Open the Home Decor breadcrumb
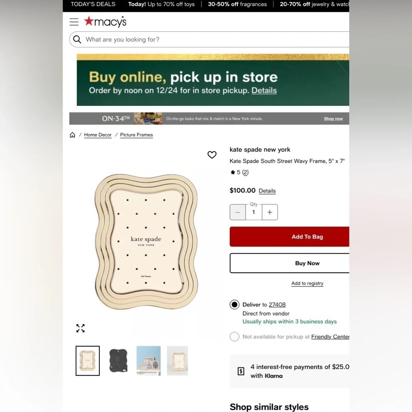The height and width of the screenshot is (412, 412). pyautogui.click(x=98, y=135)
